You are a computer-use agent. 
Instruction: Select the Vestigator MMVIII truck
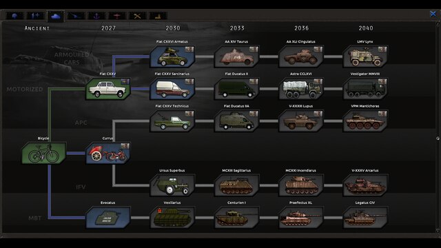pyautogui.click(x=365, y=89)
